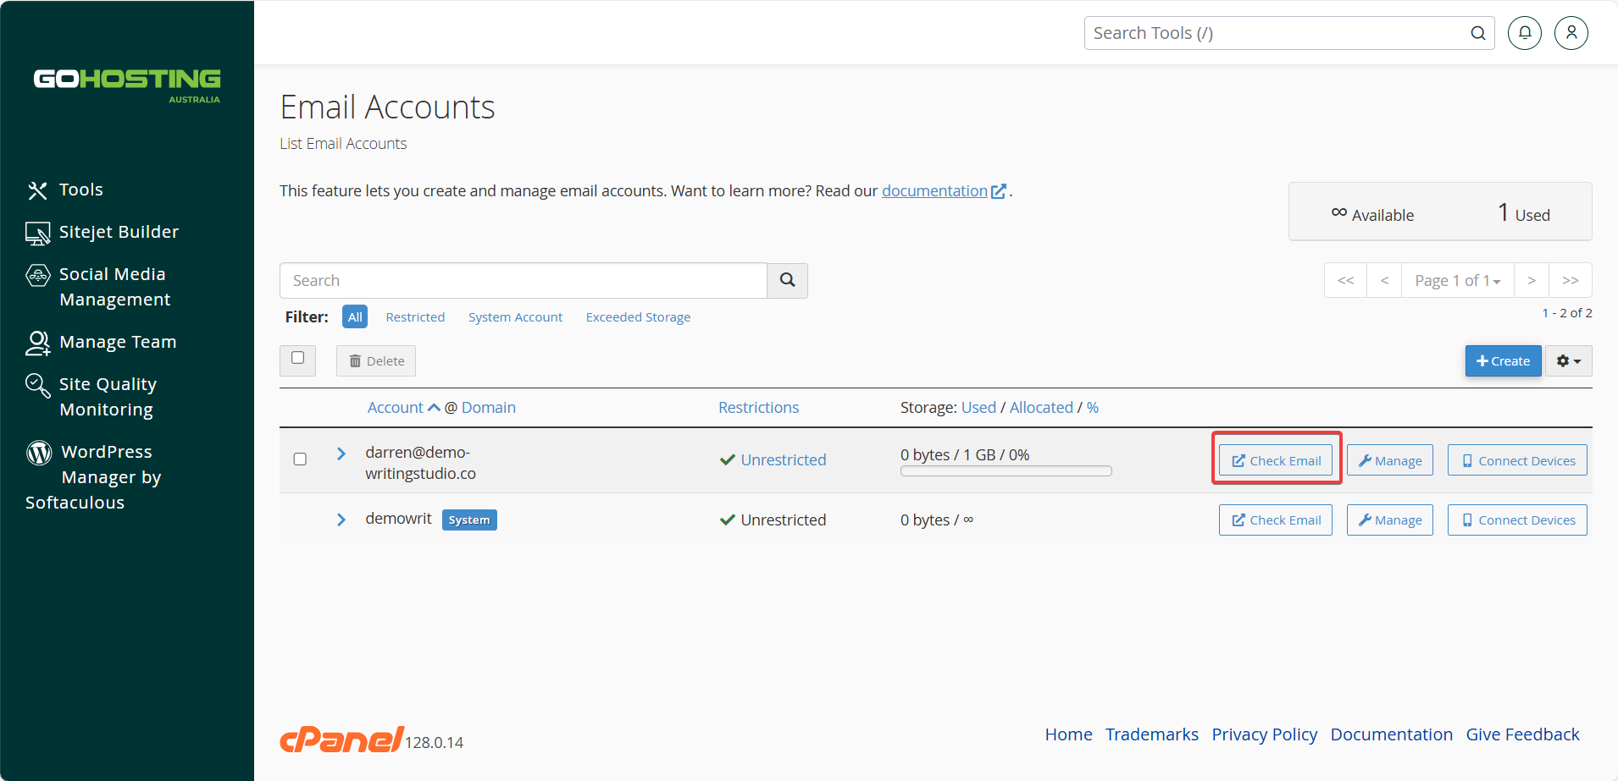Screen dimensions: 1618x781
Task: Manage darren@demo-writingstudio.co account
Action: coord(1390,461)
